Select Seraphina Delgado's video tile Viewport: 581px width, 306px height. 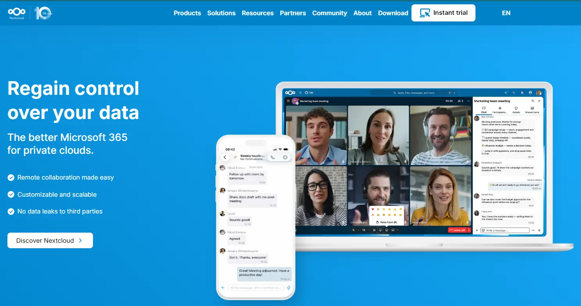(378, 135)
